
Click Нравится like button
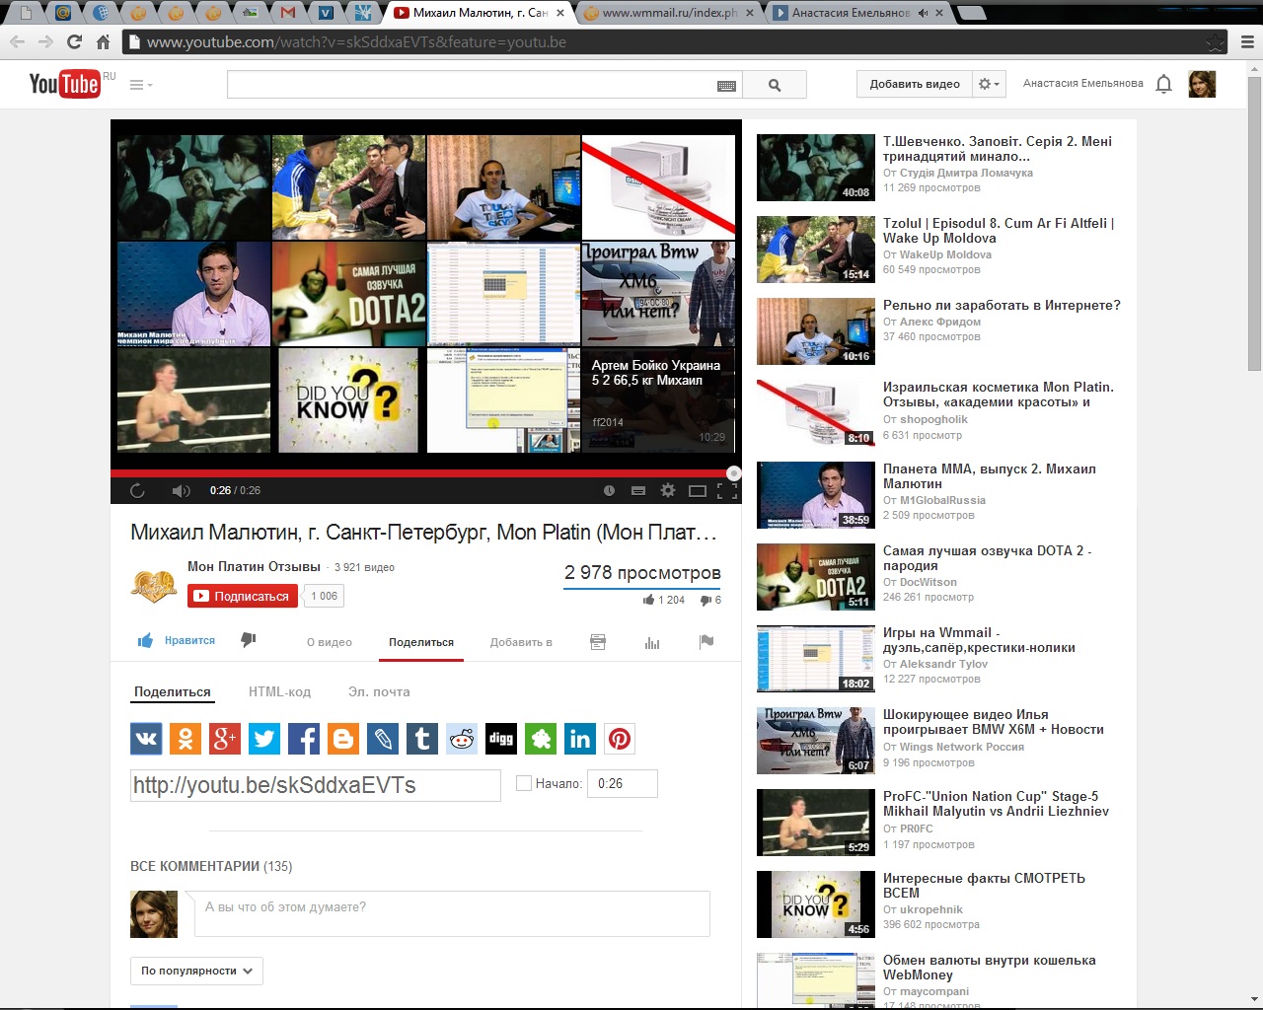(177, 641)
